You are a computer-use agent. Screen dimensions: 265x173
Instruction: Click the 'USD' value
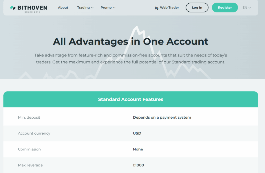pos(137,133)
